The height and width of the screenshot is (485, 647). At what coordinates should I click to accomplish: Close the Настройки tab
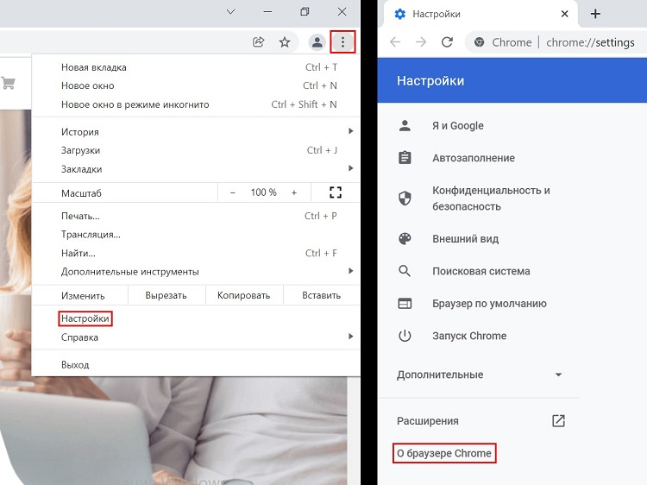pos(565,14)
